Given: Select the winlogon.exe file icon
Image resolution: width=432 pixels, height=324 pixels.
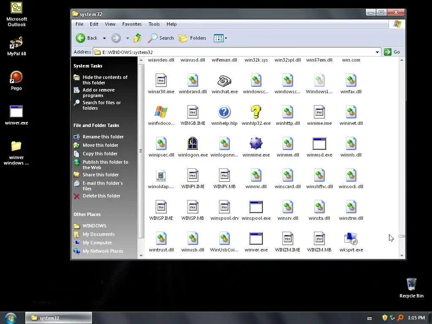Looking at the screenshot, I should 192,143.
